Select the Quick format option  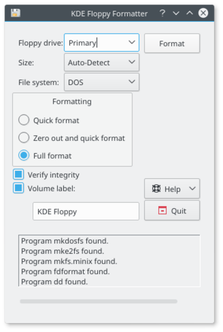pos(24,120)
